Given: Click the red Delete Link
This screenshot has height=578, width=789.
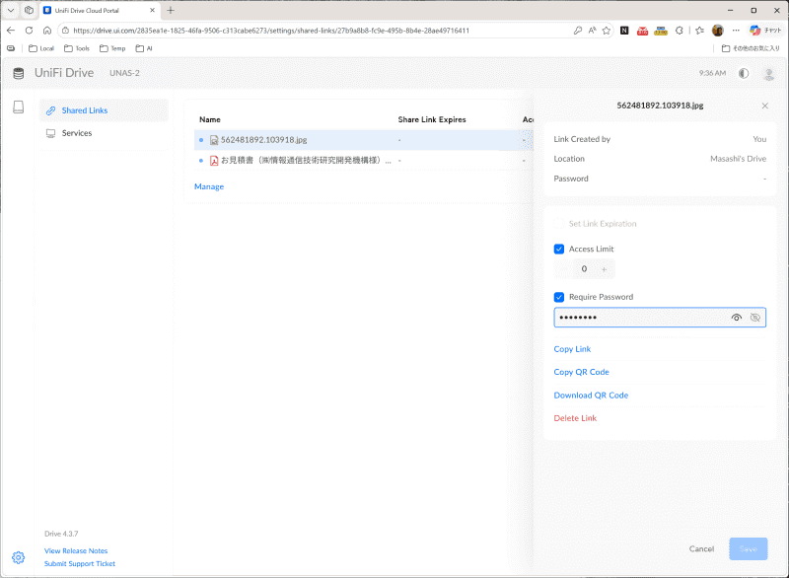Looking at the screenshot, I should point(575,418).
